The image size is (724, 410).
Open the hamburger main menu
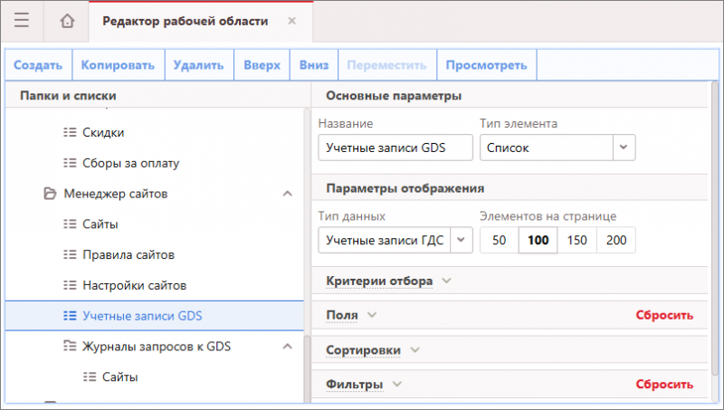click(x=22, y=21)
